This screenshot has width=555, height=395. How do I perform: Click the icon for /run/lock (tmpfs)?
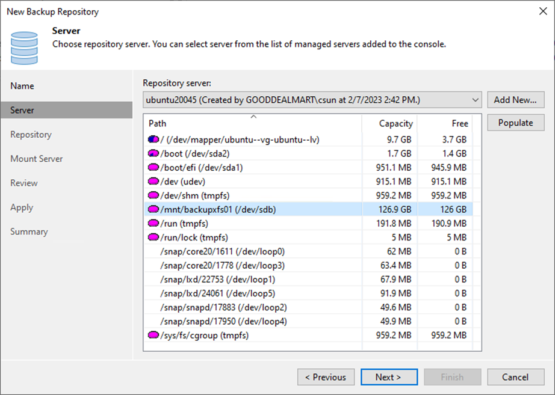click(153, 237)
